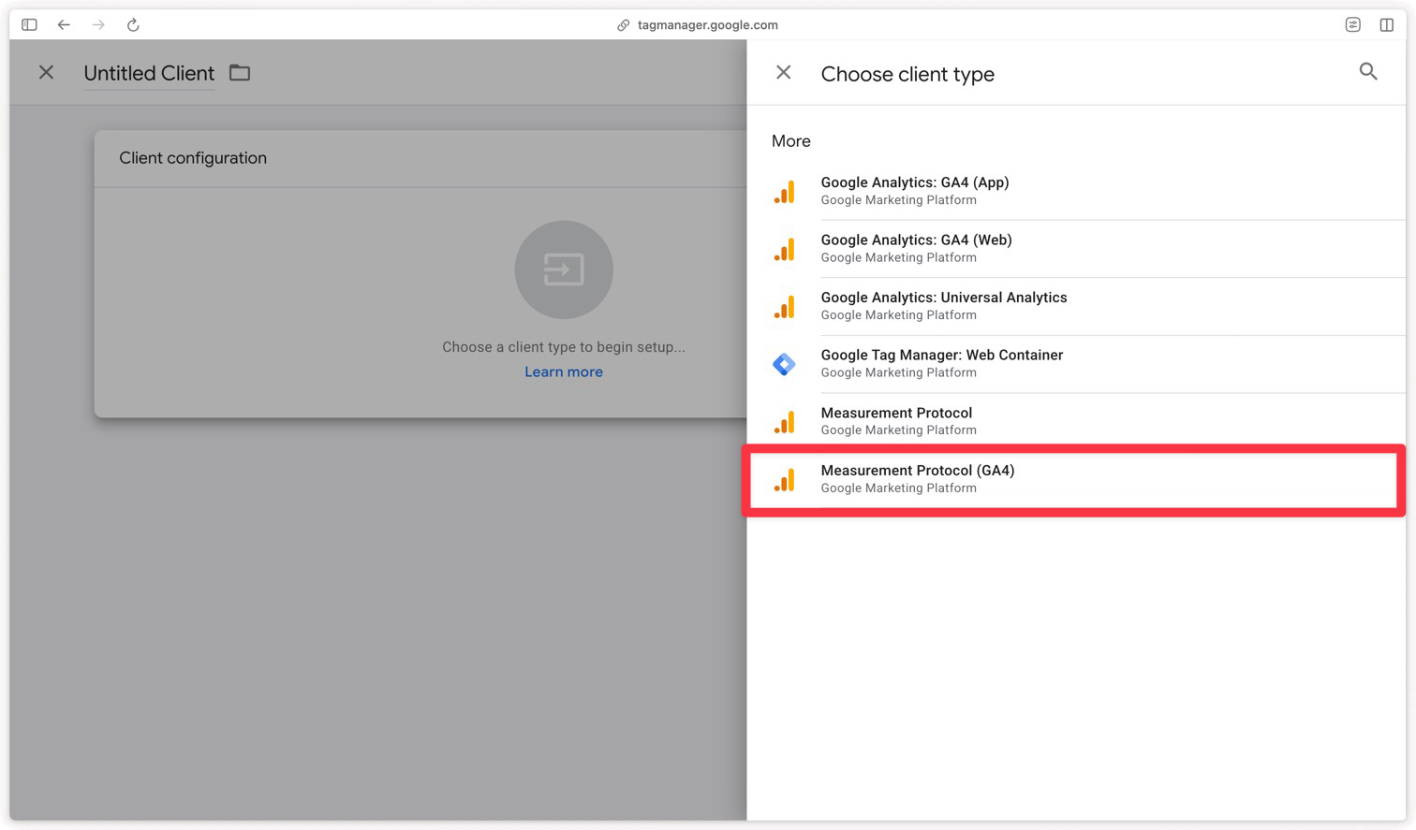The image size is (1416, 830).
Task: Select Google Analytics: GA4 (Web) client
Action: pyautogui.click(x=1076, y=249)
